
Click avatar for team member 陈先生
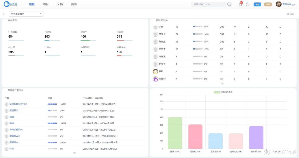pos(155,42)
